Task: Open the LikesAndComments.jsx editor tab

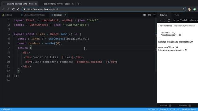Action: (33, 15)
